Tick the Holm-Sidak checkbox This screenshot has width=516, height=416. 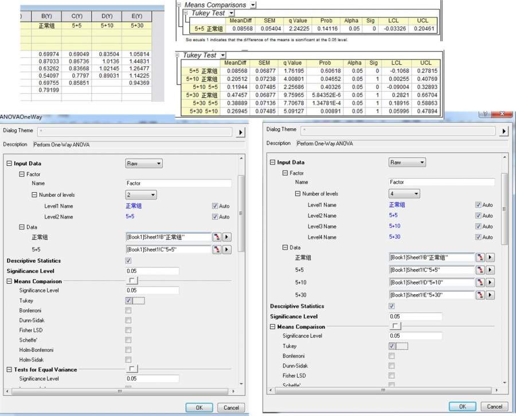click(x=128, y=360)
